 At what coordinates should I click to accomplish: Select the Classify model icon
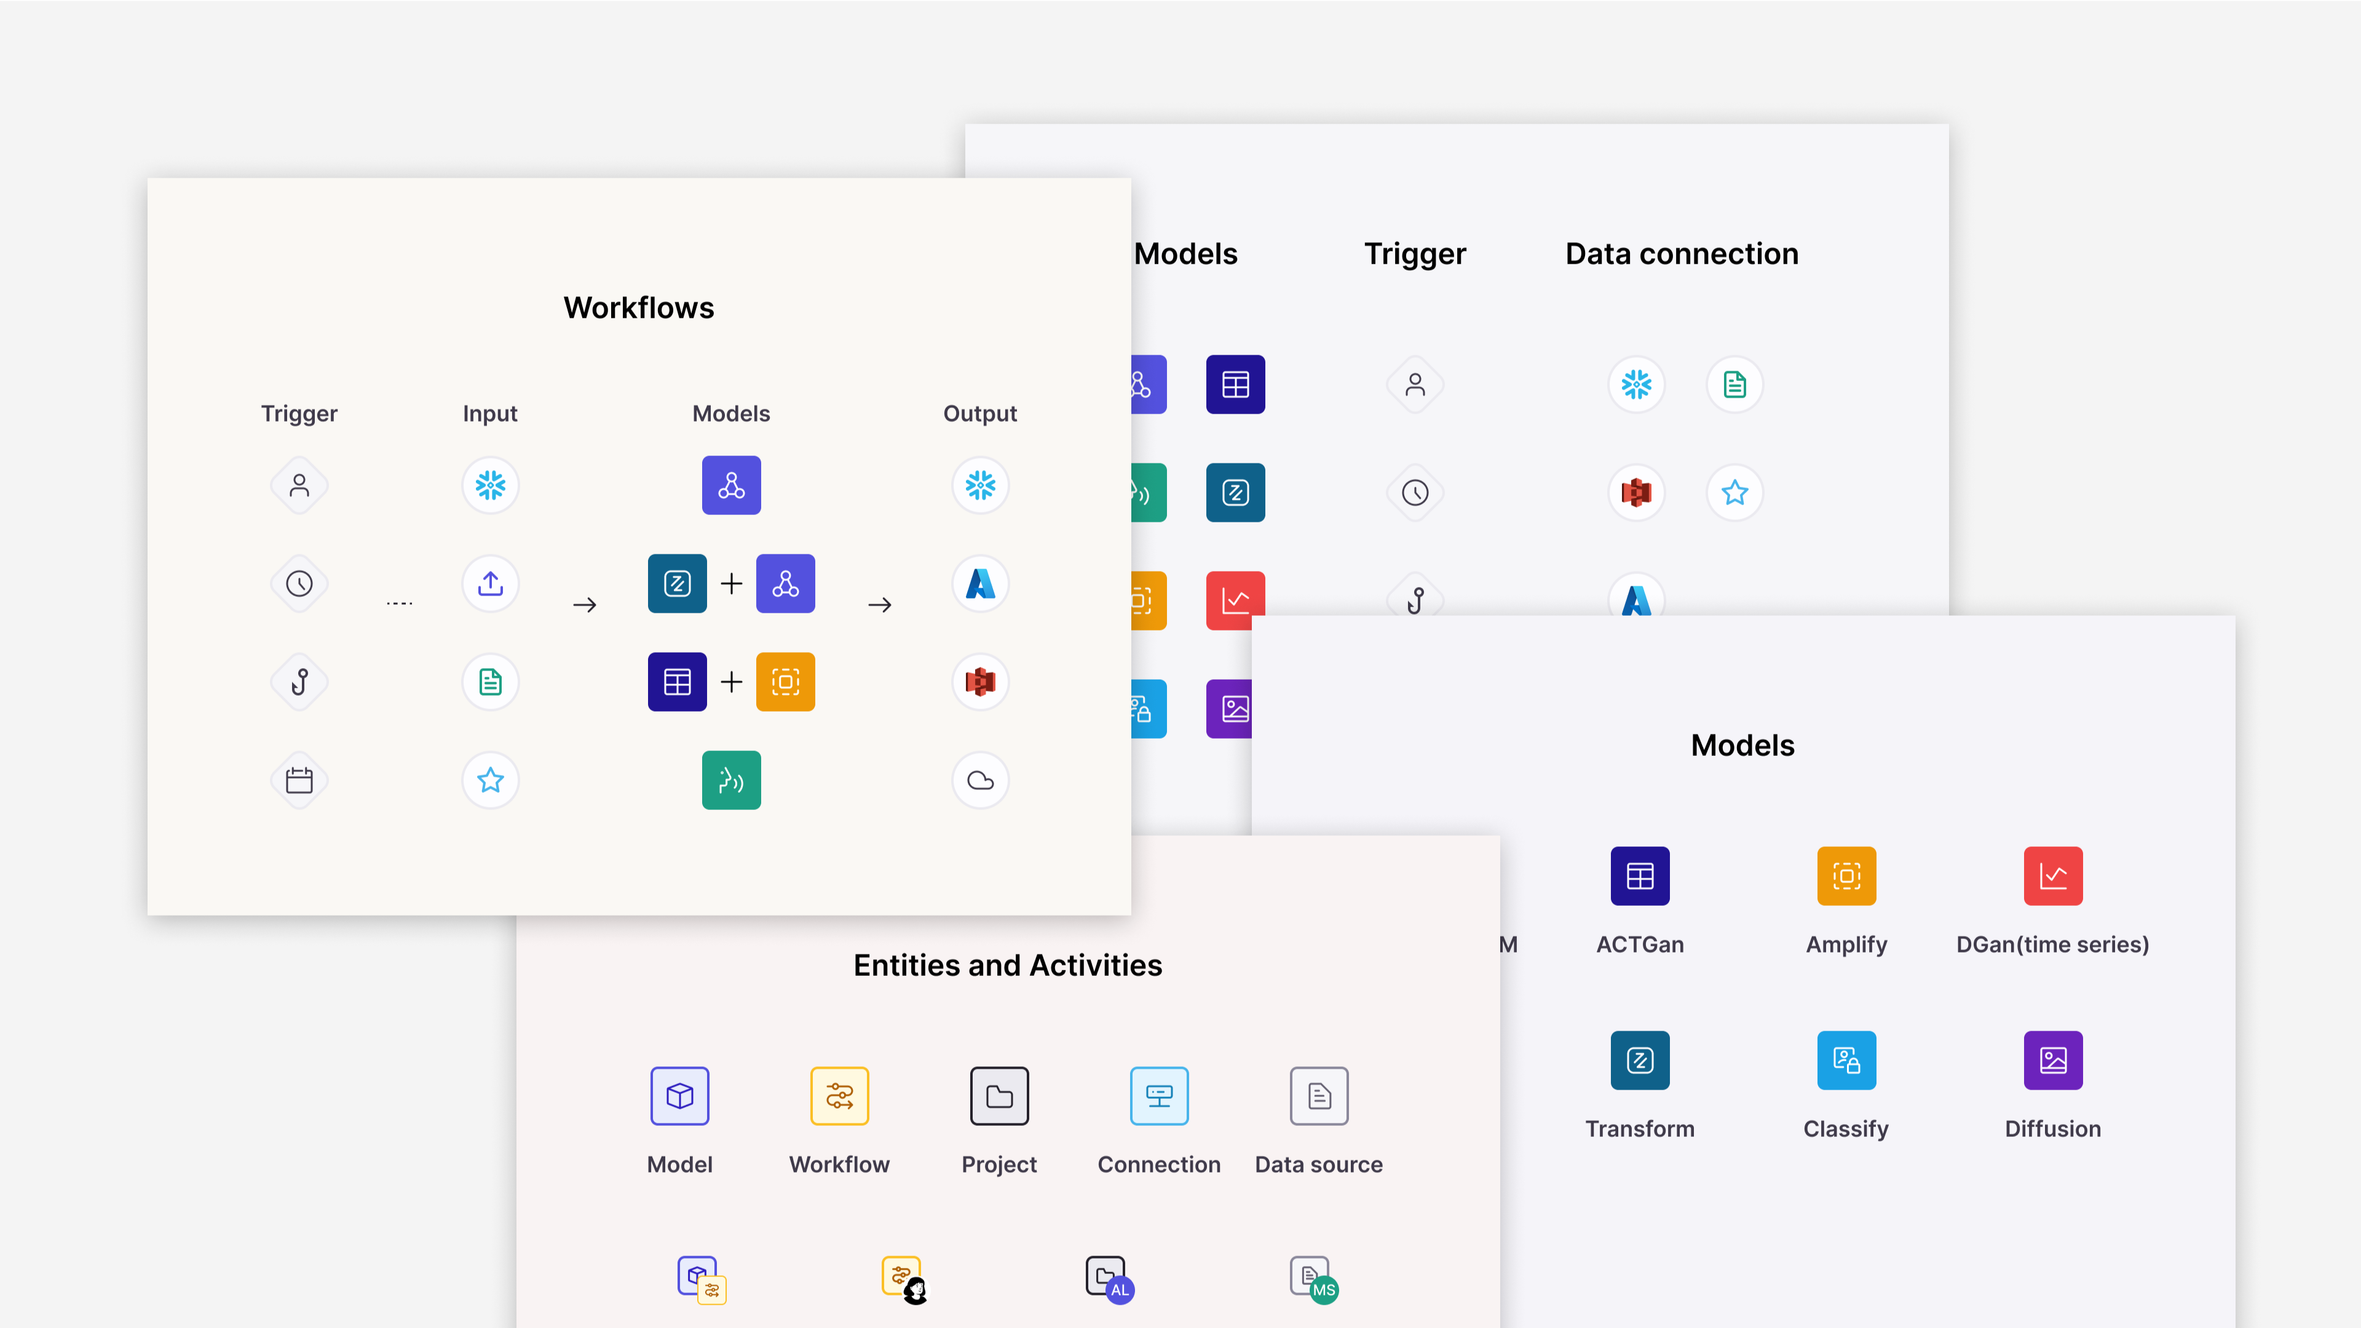(1846, 1059)
